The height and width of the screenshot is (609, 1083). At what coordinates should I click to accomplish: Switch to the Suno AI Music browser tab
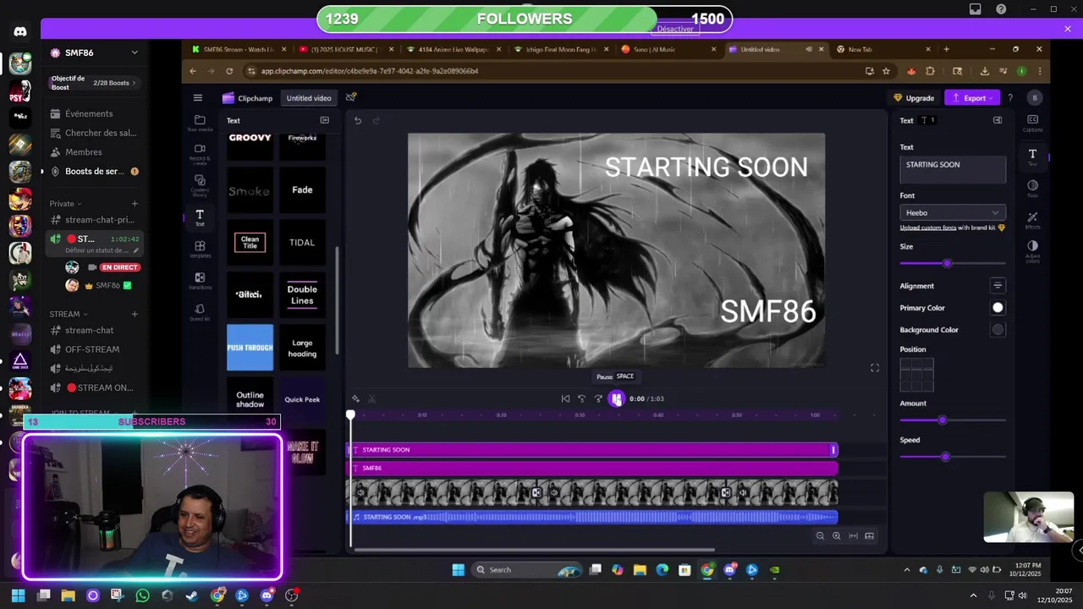click(x=667, y=49)
